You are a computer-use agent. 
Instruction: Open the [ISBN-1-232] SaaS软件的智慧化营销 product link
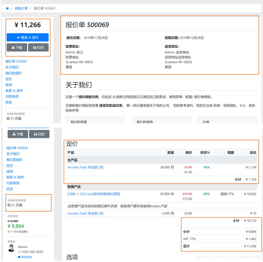[x=94, y=194]
